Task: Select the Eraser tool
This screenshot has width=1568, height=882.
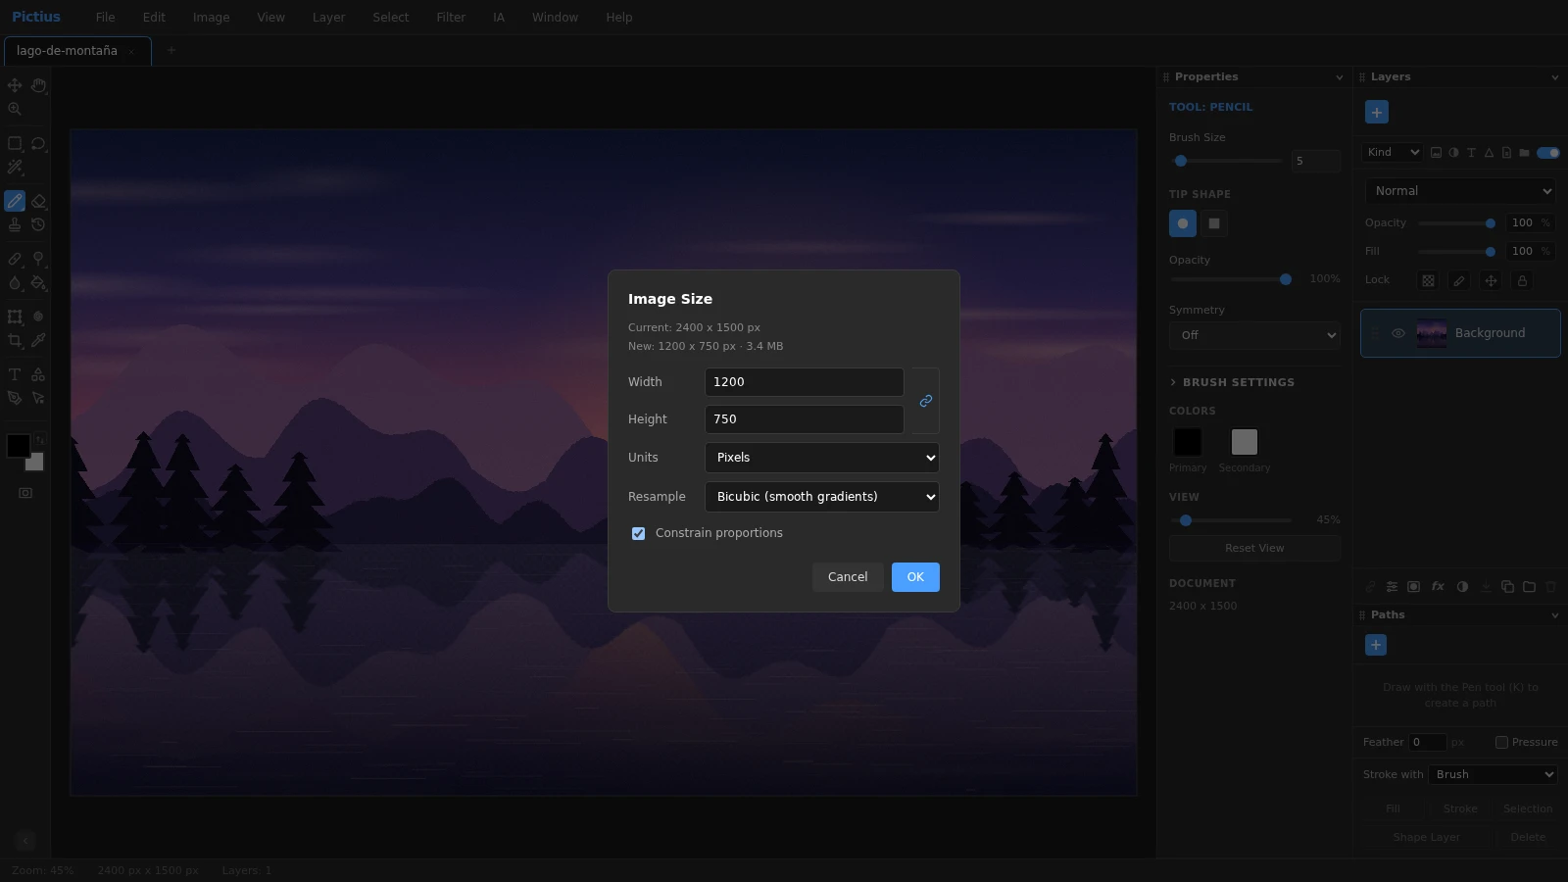Action: (38, 201)
